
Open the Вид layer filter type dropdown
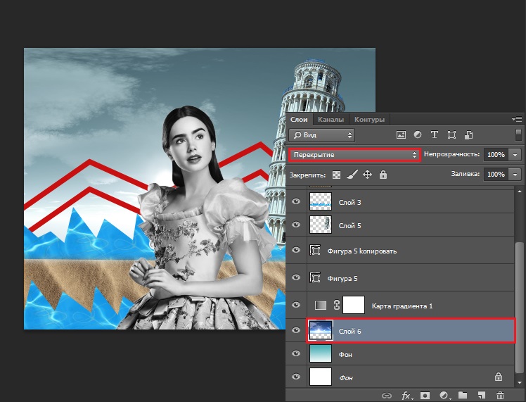point(321,134)
